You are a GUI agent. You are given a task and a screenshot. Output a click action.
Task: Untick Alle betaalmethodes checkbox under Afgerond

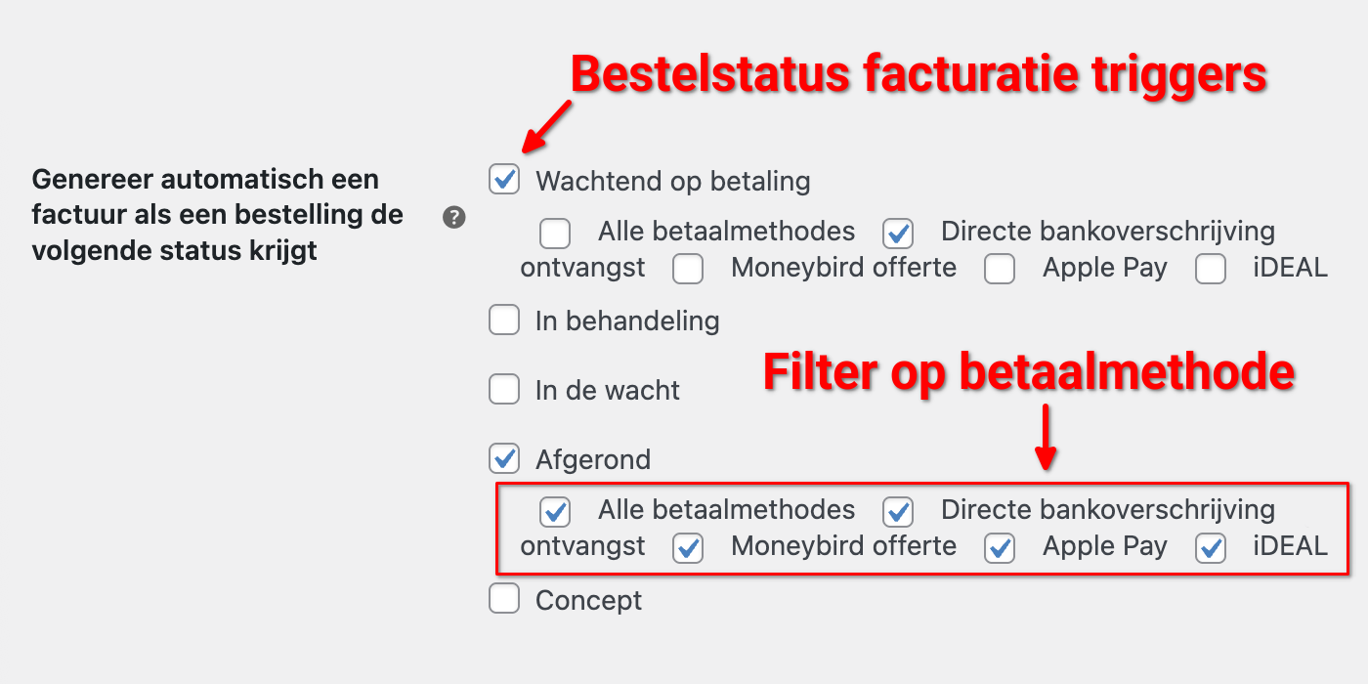tap(555, 511)
